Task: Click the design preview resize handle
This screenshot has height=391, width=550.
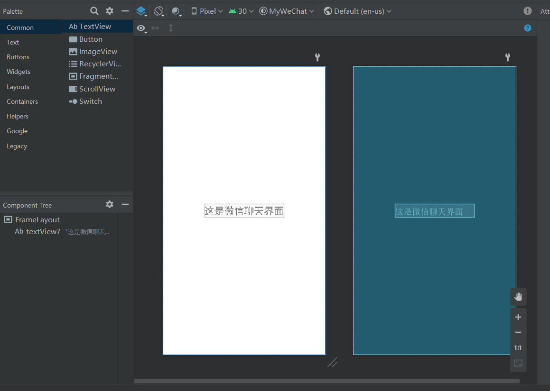Action: (x=332, y=362)
